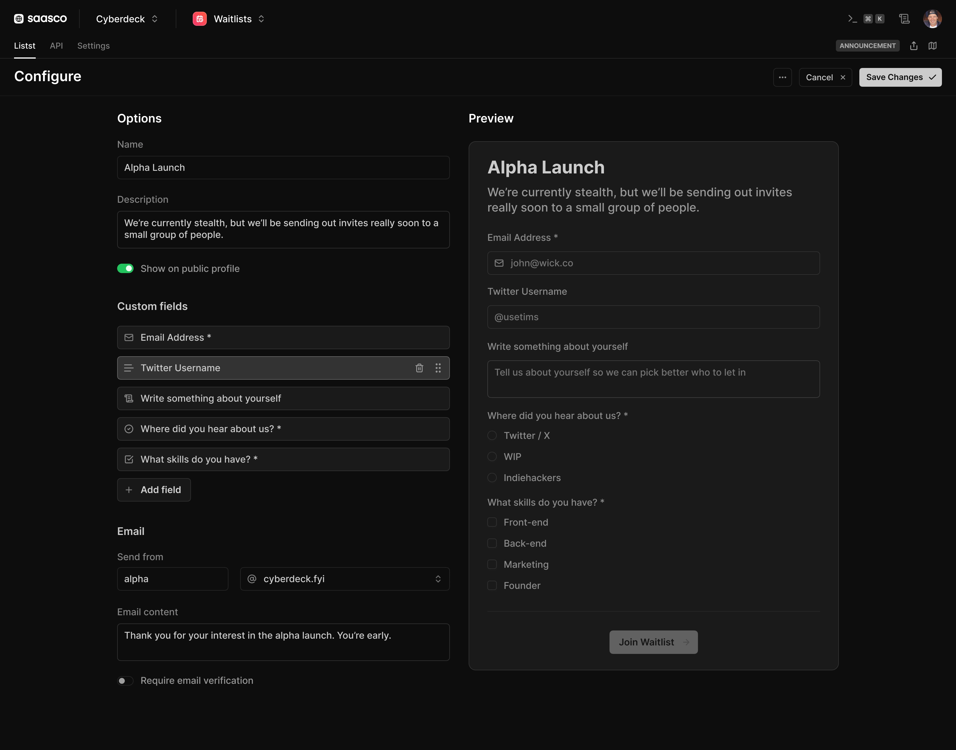
Task: Click the preview john@wick.co email input
Action: pyautogui.click(x=653, y=263)
